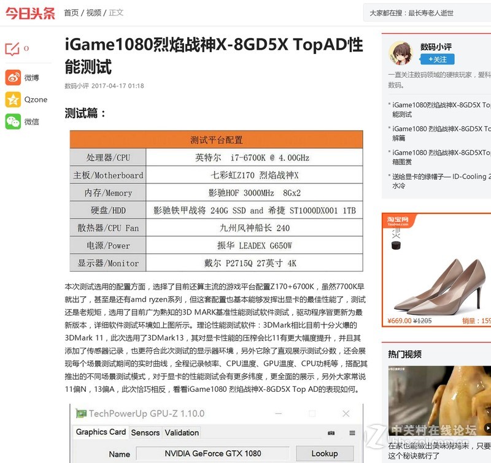The height and width of the screenshot is (463, 491).
Task: Click row label 硬盘/HDD
Action: pyautogui.click(x=108, y=210)
